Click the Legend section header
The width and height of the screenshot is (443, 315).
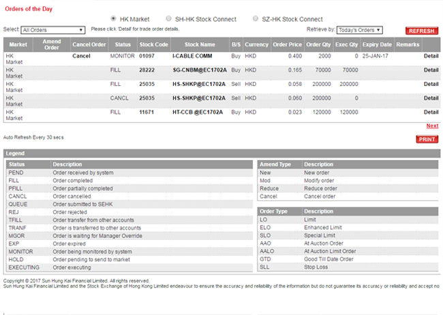point(221,153)
